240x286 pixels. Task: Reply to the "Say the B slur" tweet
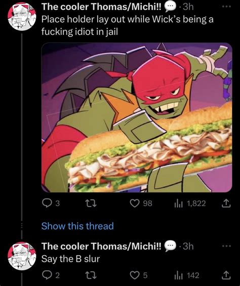tap(51, 275)
